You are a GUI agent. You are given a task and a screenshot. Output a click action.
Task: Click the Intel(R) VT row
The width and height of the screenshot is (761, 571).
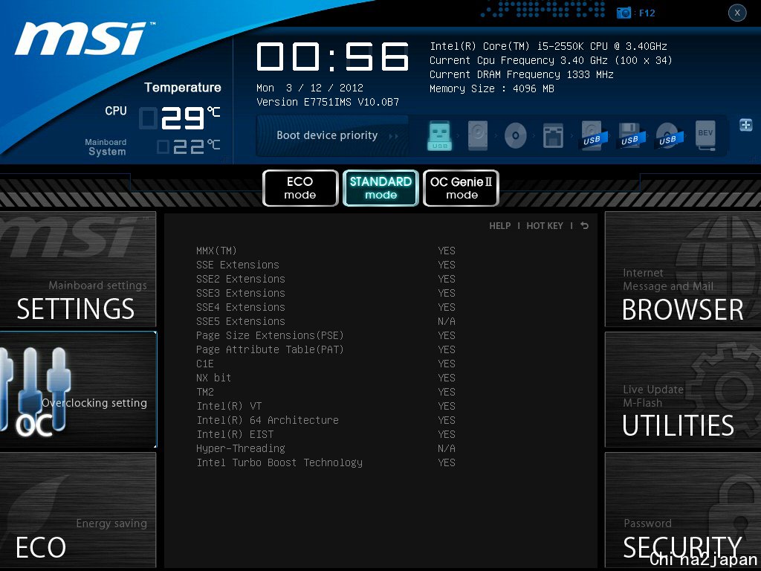326,406
